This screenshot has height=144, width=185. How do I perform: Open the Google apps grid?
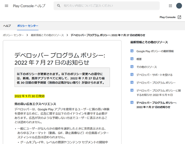(x=170, y=6)
